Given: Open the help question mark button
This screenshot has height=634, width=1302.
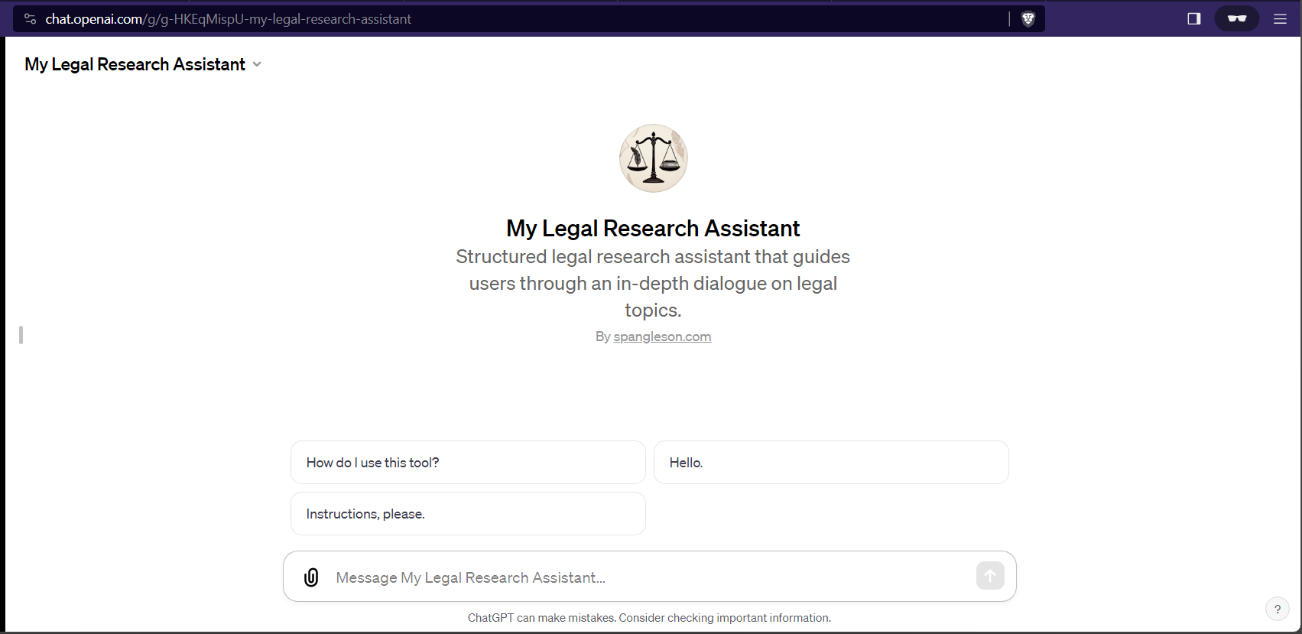Looking at the screenshot, I should (1277, 610).
